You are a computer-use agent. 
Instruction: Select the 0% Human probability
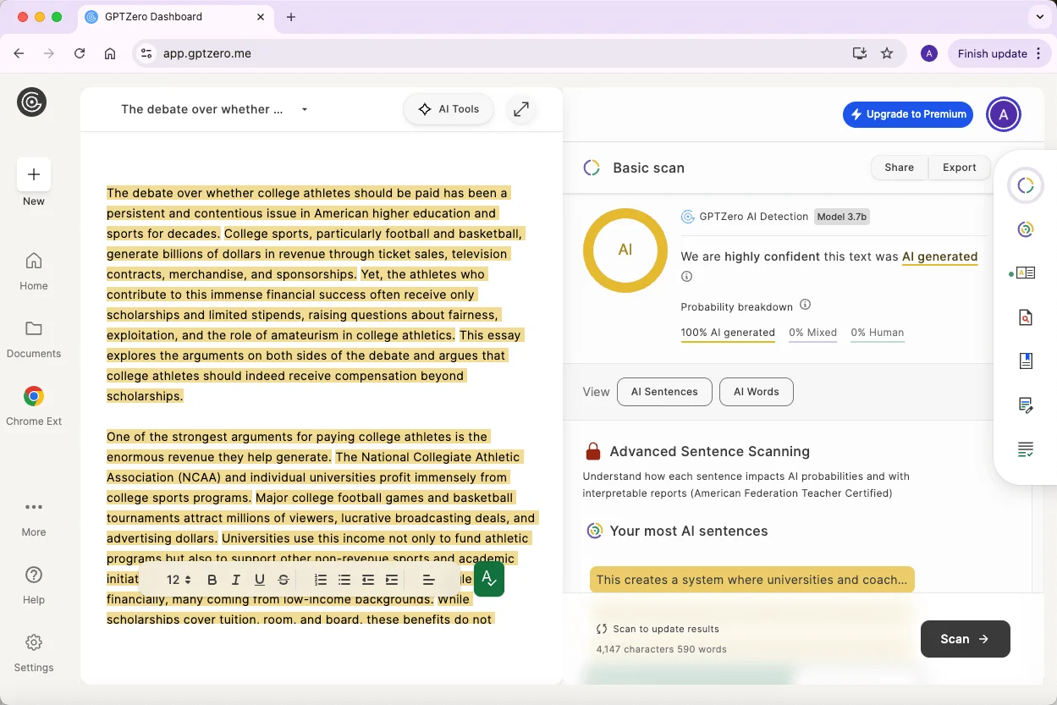878,333
